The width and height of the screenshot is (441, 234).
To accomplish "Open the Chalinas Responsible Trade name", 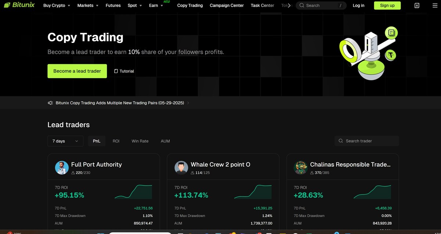I will pos(350,165).
